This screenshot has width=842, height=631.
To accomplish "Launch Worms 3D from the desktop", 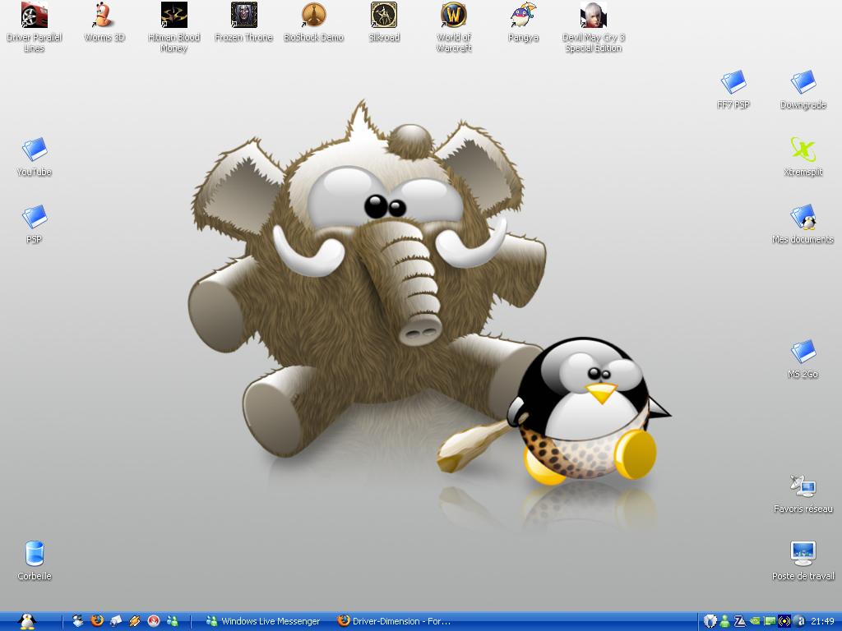I will [x=104, y=16].
